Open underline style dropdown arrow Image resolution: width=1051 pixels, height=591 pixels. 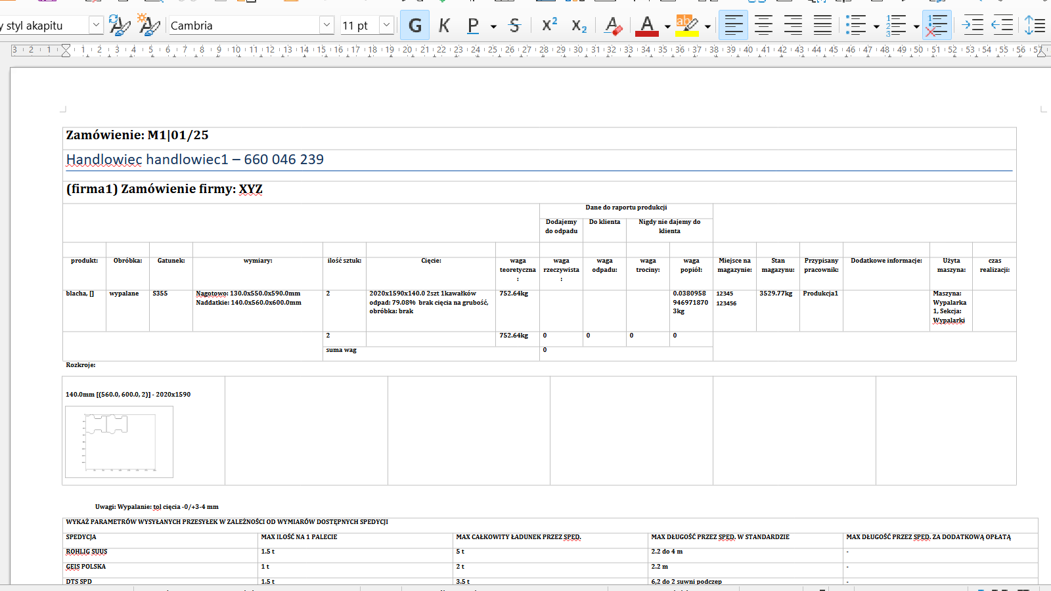[x=493, y=26]
